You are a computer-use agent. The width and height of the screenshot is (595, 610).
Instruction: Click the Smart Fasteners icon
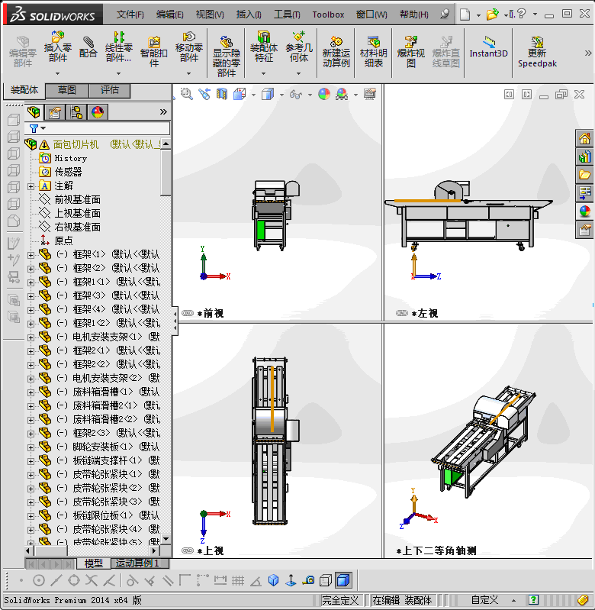click(x=154, y=42)
